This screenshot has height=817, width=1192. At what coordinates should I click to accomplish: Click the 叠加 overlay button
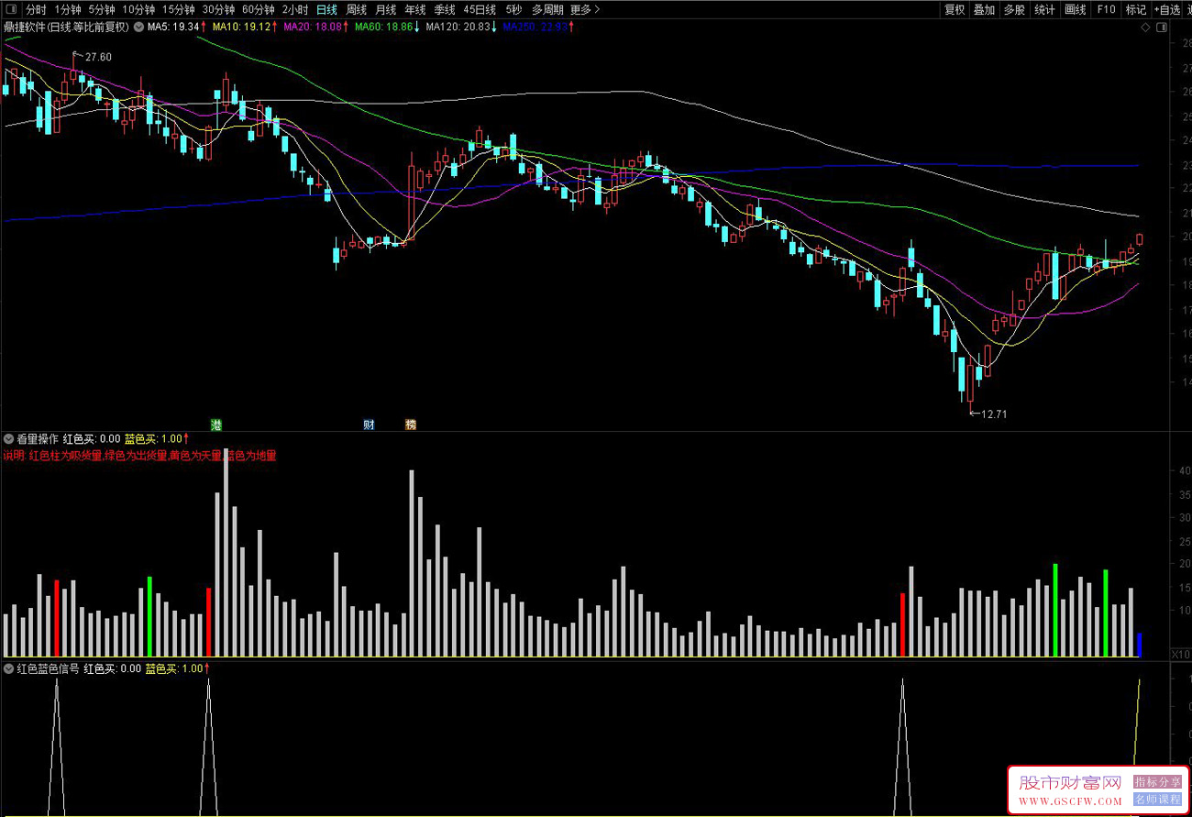(x=984, y=9)
